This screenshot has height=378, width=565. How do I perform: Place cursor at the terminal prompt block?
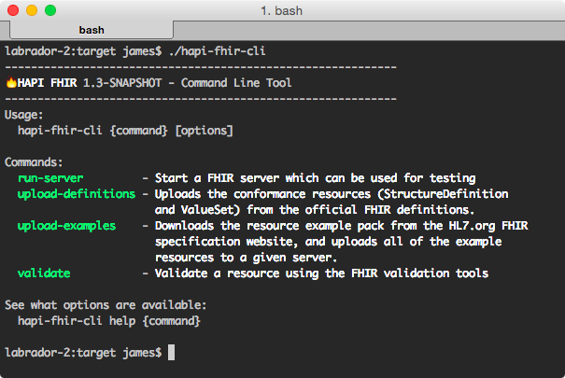[x=171, y=352]
